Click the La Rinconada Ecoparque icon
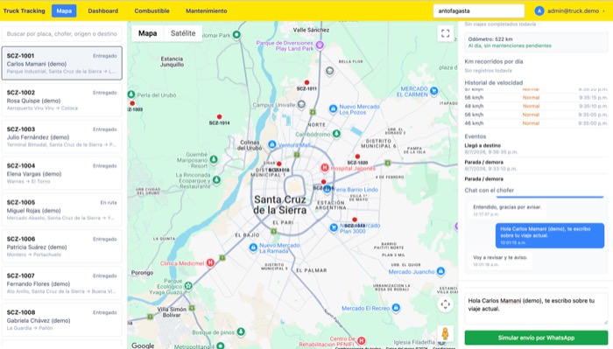Image resolution: width=613 pixels, height=349 pixels. pyautogui.click(x=216, y=180)
